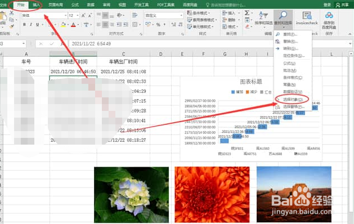This screenshot has height=224, width=354.
Task: Click the 共享 (Share) button
Action: [x=342, y=5]
